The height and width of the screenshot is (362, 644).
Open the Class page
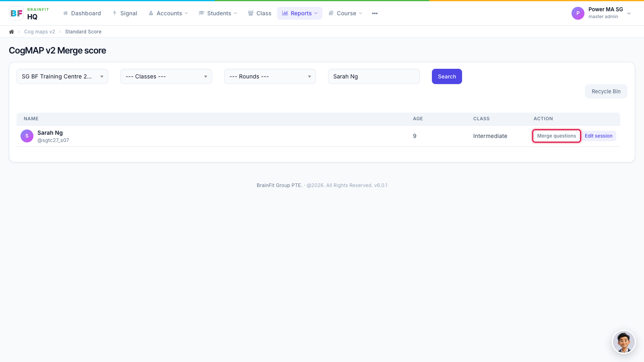click(260, 13)
